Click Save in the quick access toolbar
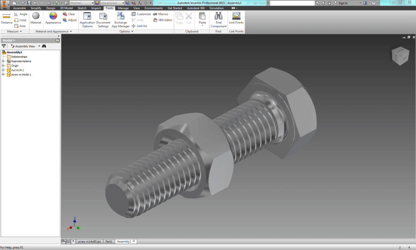 coord(29,3)
